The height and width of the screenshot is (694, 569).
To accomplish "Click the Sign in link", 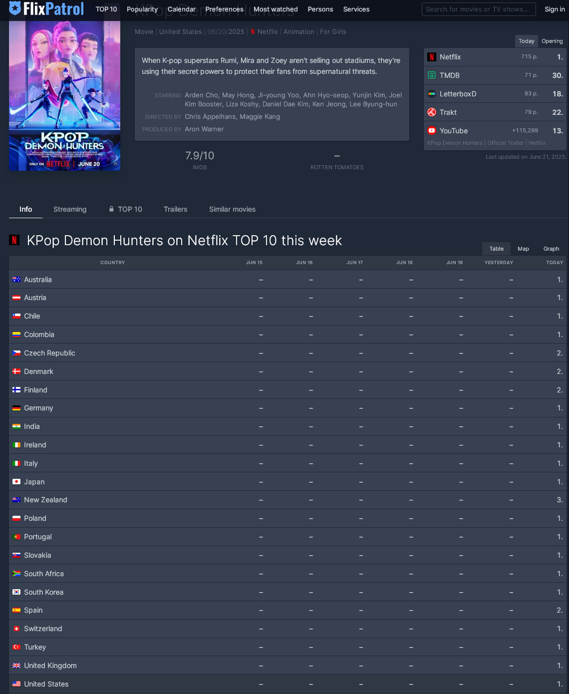I will tap(555, 9).
